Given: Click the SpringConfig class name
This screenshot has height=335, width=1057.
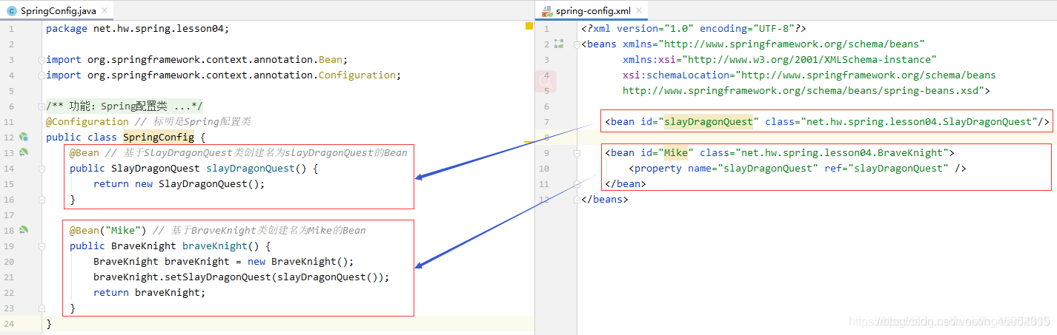Looking at the screenshot, I should pyautogui.click(x=159, y=137).
